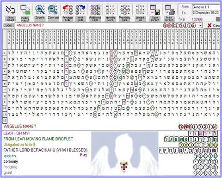Click the red circled Hebrew code below the matrix

coord(198,127)
